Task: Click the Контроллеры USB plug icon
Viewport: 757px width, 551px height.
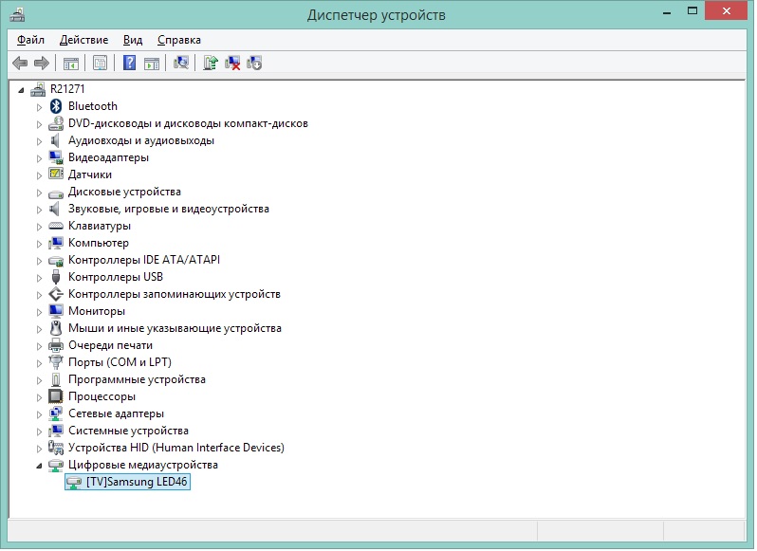Action: coord(56,277)
